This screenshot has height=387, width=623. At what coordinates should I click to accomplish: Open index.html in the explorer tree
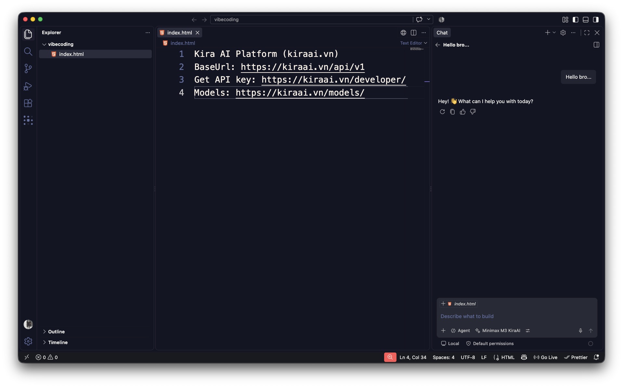click(95, 54)
